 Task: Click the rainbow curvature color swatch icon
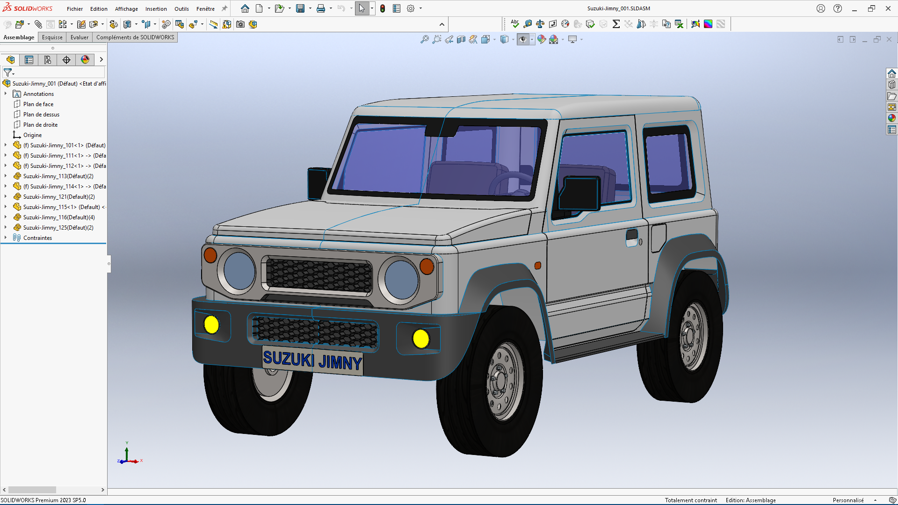click(708, 24)
